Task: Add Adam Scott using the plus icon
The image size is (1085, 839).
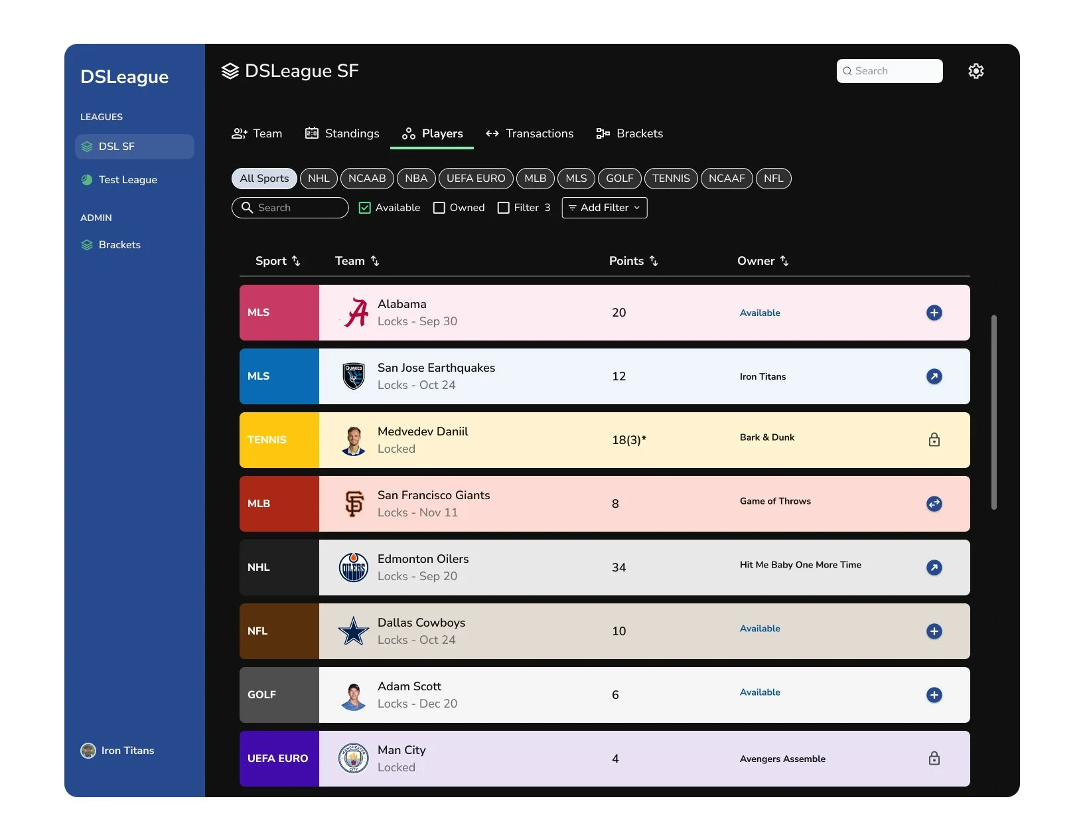Action: [x=934, y=695]
